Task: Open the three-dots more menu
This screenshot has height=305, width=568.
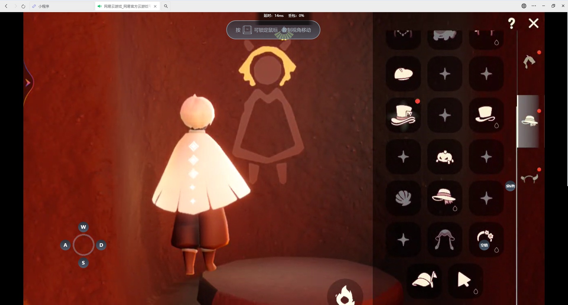Action: [534, 6]
